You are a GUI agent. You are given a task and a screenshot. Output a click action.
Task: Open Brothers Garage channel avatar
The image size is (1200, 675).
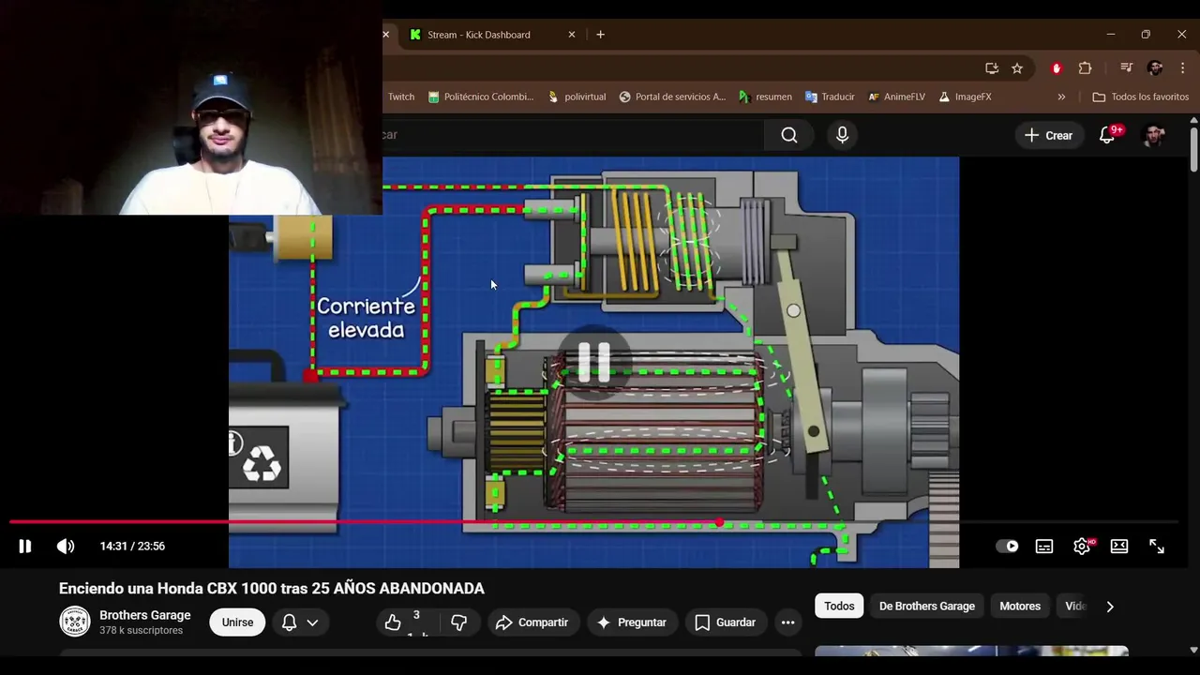tap(75, 622)
